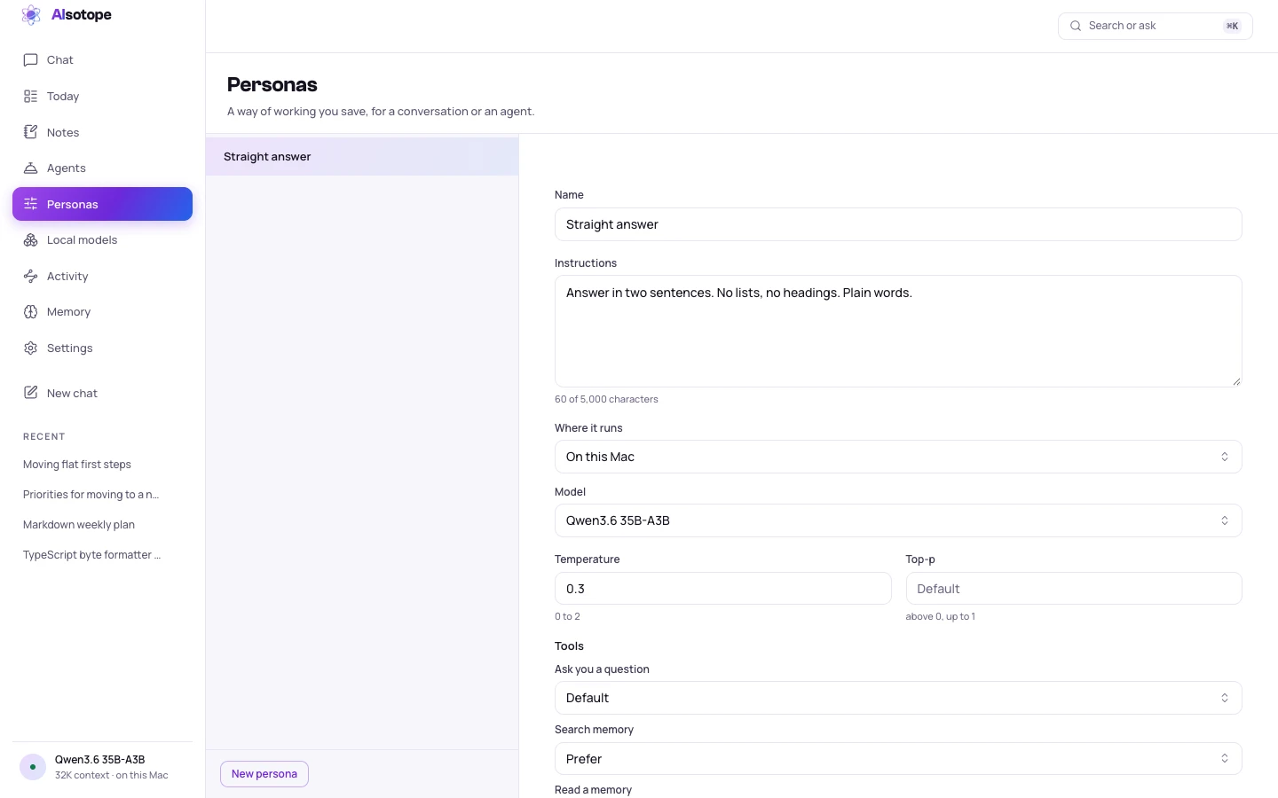Image resolution: width=1278 pixels, height=798 pixels.
Task: Click the '60 of 5,000 characters' counter
Action: pyautogui.click(x=606, y=399)
